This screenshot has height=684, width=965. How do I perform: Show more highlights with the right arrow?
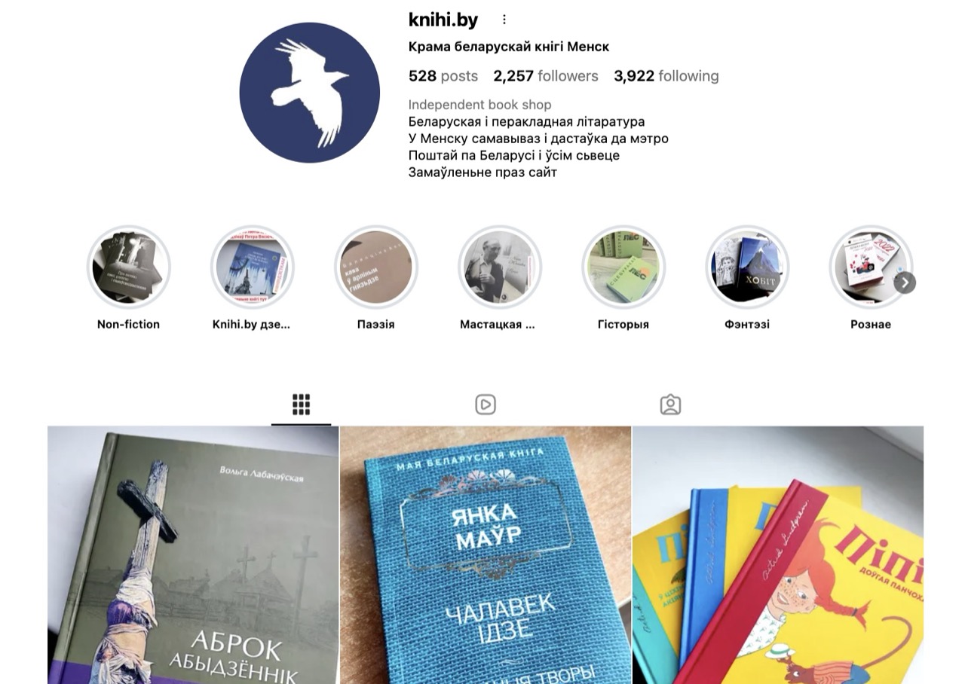pyautogui.click(x=905, y=282)
